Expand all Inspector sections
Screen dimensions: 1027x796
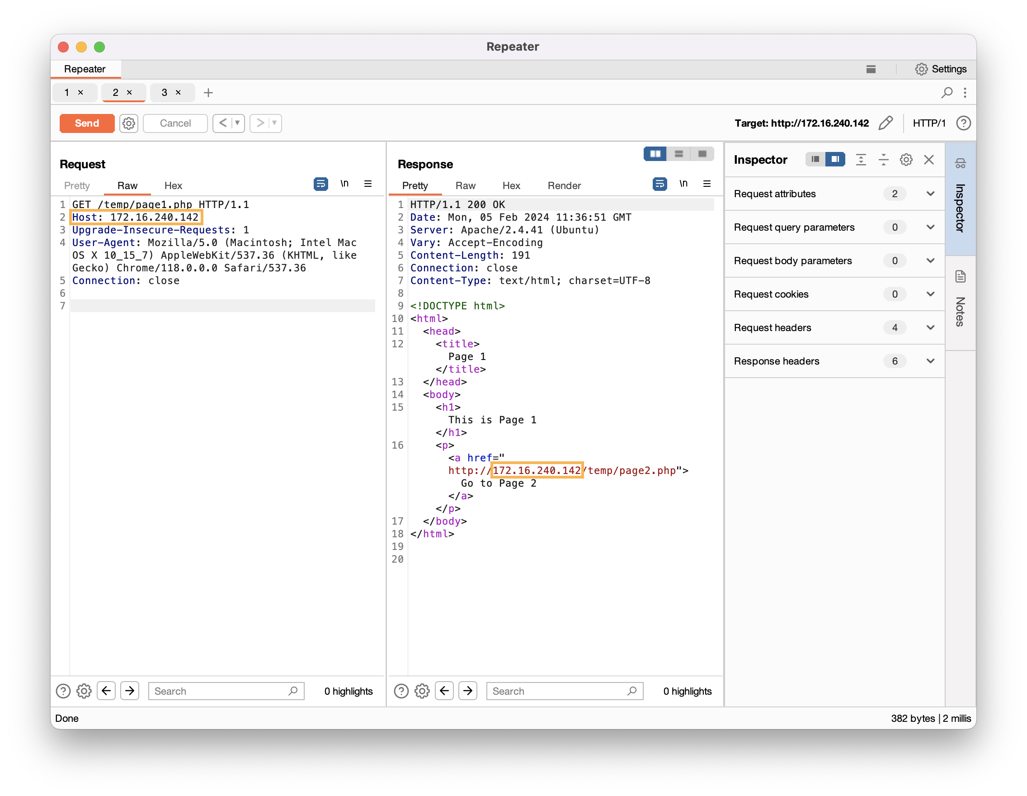click(x=861, y=160)
